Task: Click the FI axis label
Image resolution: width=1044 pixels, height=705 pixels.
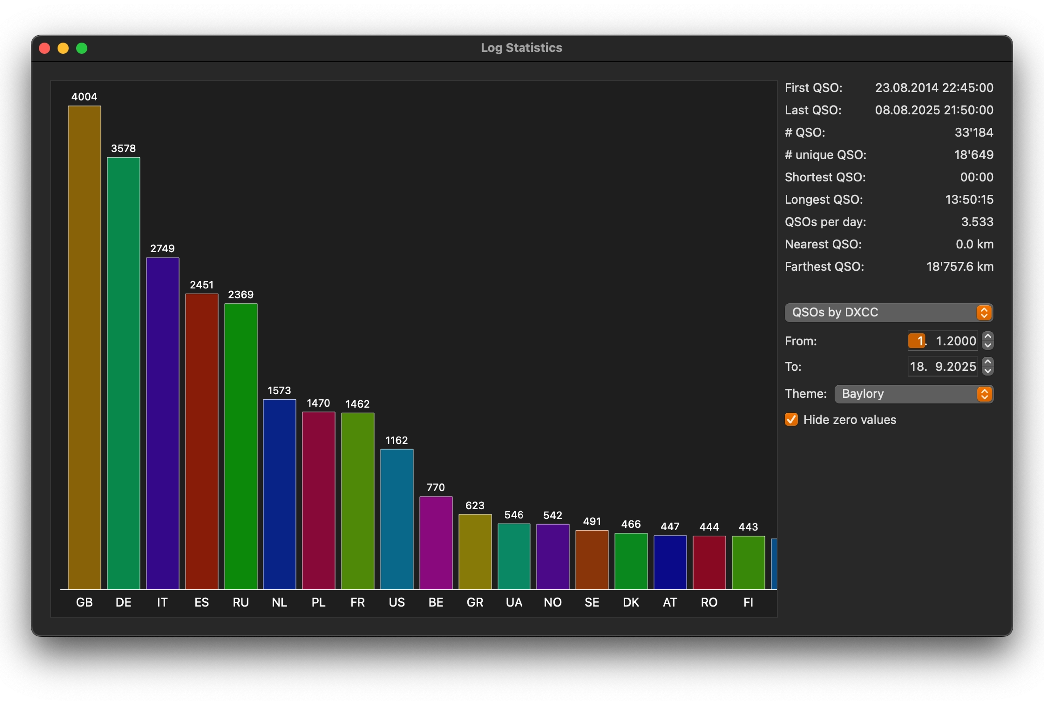Action: coord(748,602)
